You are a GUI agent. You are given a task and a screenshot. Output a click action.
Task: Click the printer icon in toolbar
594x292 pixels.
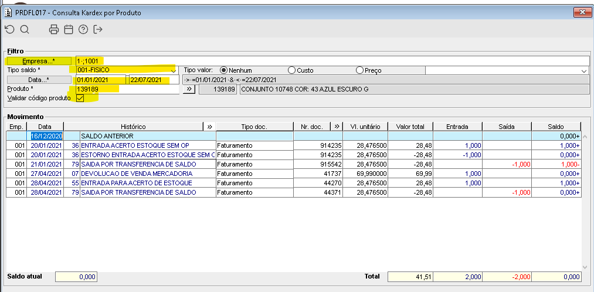click(54, 29)
